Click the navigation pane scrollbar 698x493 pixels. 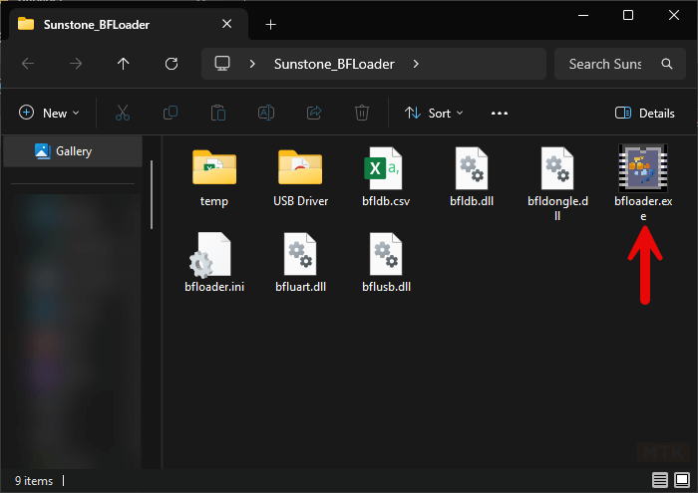coord(152,195)
